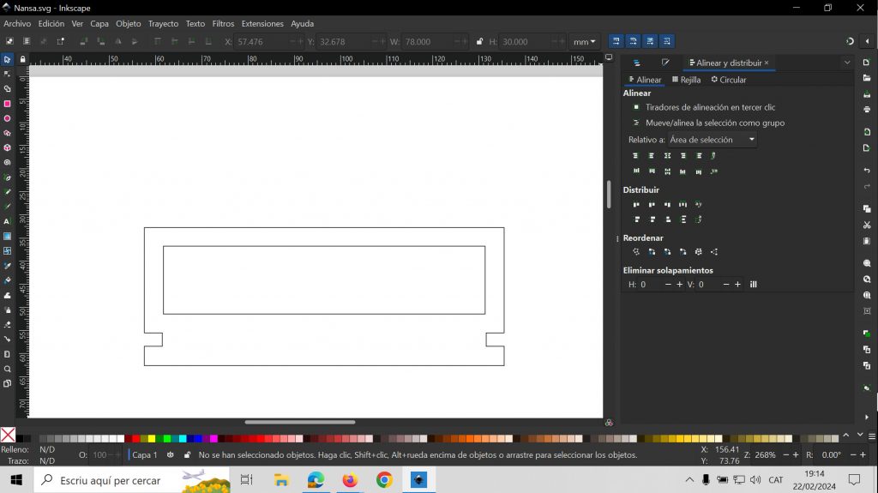Screen dimensions: 878x493
Task: Toggle 'Mueve/alinea la selección como grupo'
Action: 636,123
